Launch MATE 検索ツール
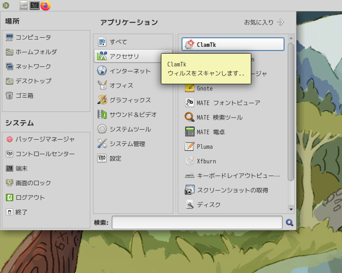The height and width of the screenshot is (273, 342). pyautogui.click(x=233, y=117)
